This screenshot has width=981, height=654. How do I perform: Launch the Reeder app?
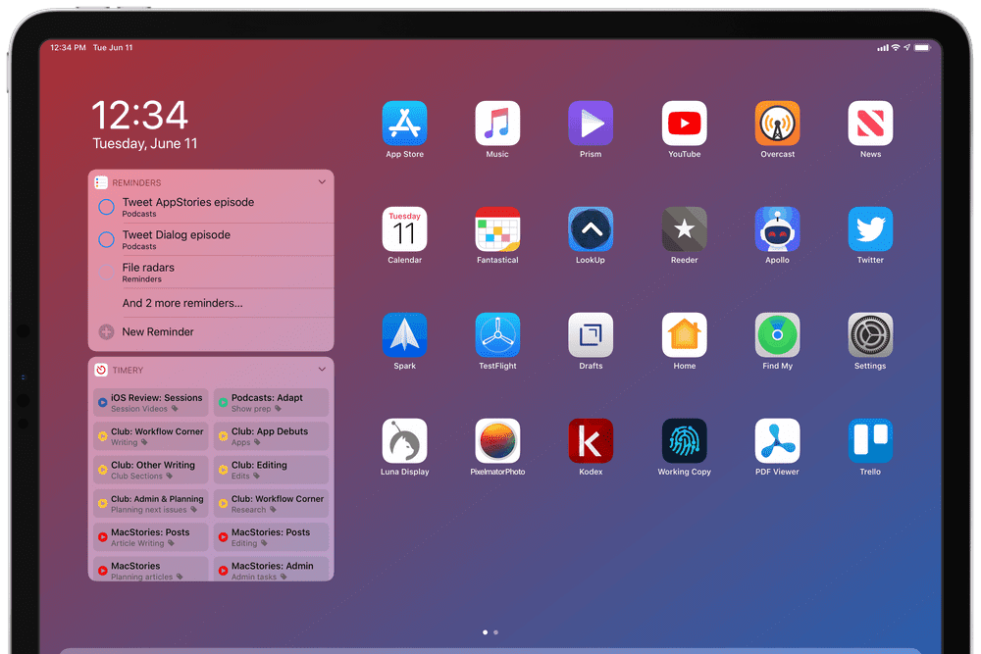(685, 229)
